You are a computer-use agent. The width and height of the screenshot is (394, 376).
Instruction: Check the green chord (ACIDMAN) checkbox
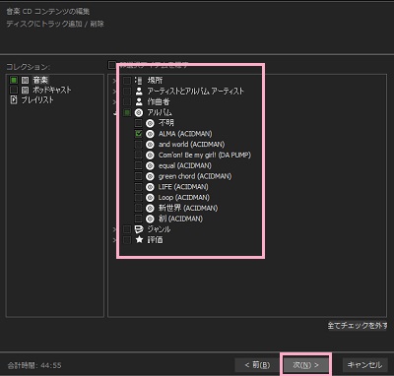point(139,176)
